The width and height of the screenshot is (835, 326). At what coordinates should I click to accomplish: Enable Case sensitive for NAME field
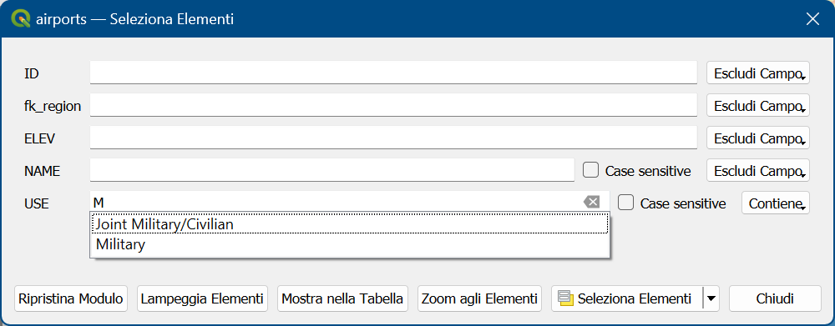point(591,170)
